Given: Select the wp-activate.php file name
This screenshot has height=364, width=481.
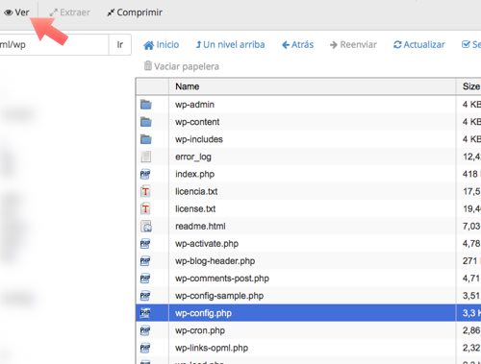Looking at the screenshot, I should pyautogui.click(x=207, y=244).
